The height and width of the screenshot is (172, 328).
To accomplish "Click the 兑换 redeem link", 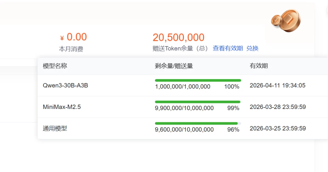I will point(252,48).
